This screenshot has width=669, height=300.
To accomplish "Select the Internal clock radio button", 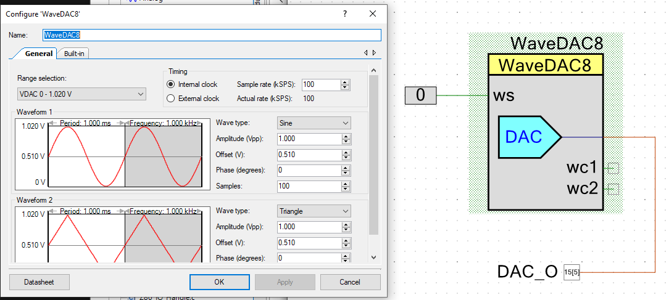I will (172, 84).
